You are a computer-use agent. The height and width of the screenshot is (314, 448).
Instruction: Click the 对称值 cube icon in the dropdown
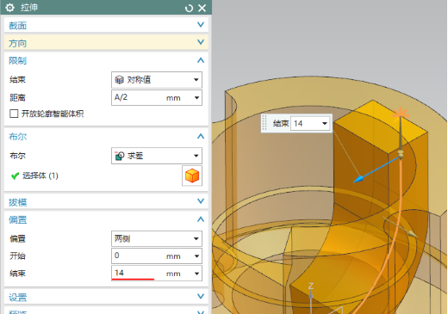(x=119, y=80)
